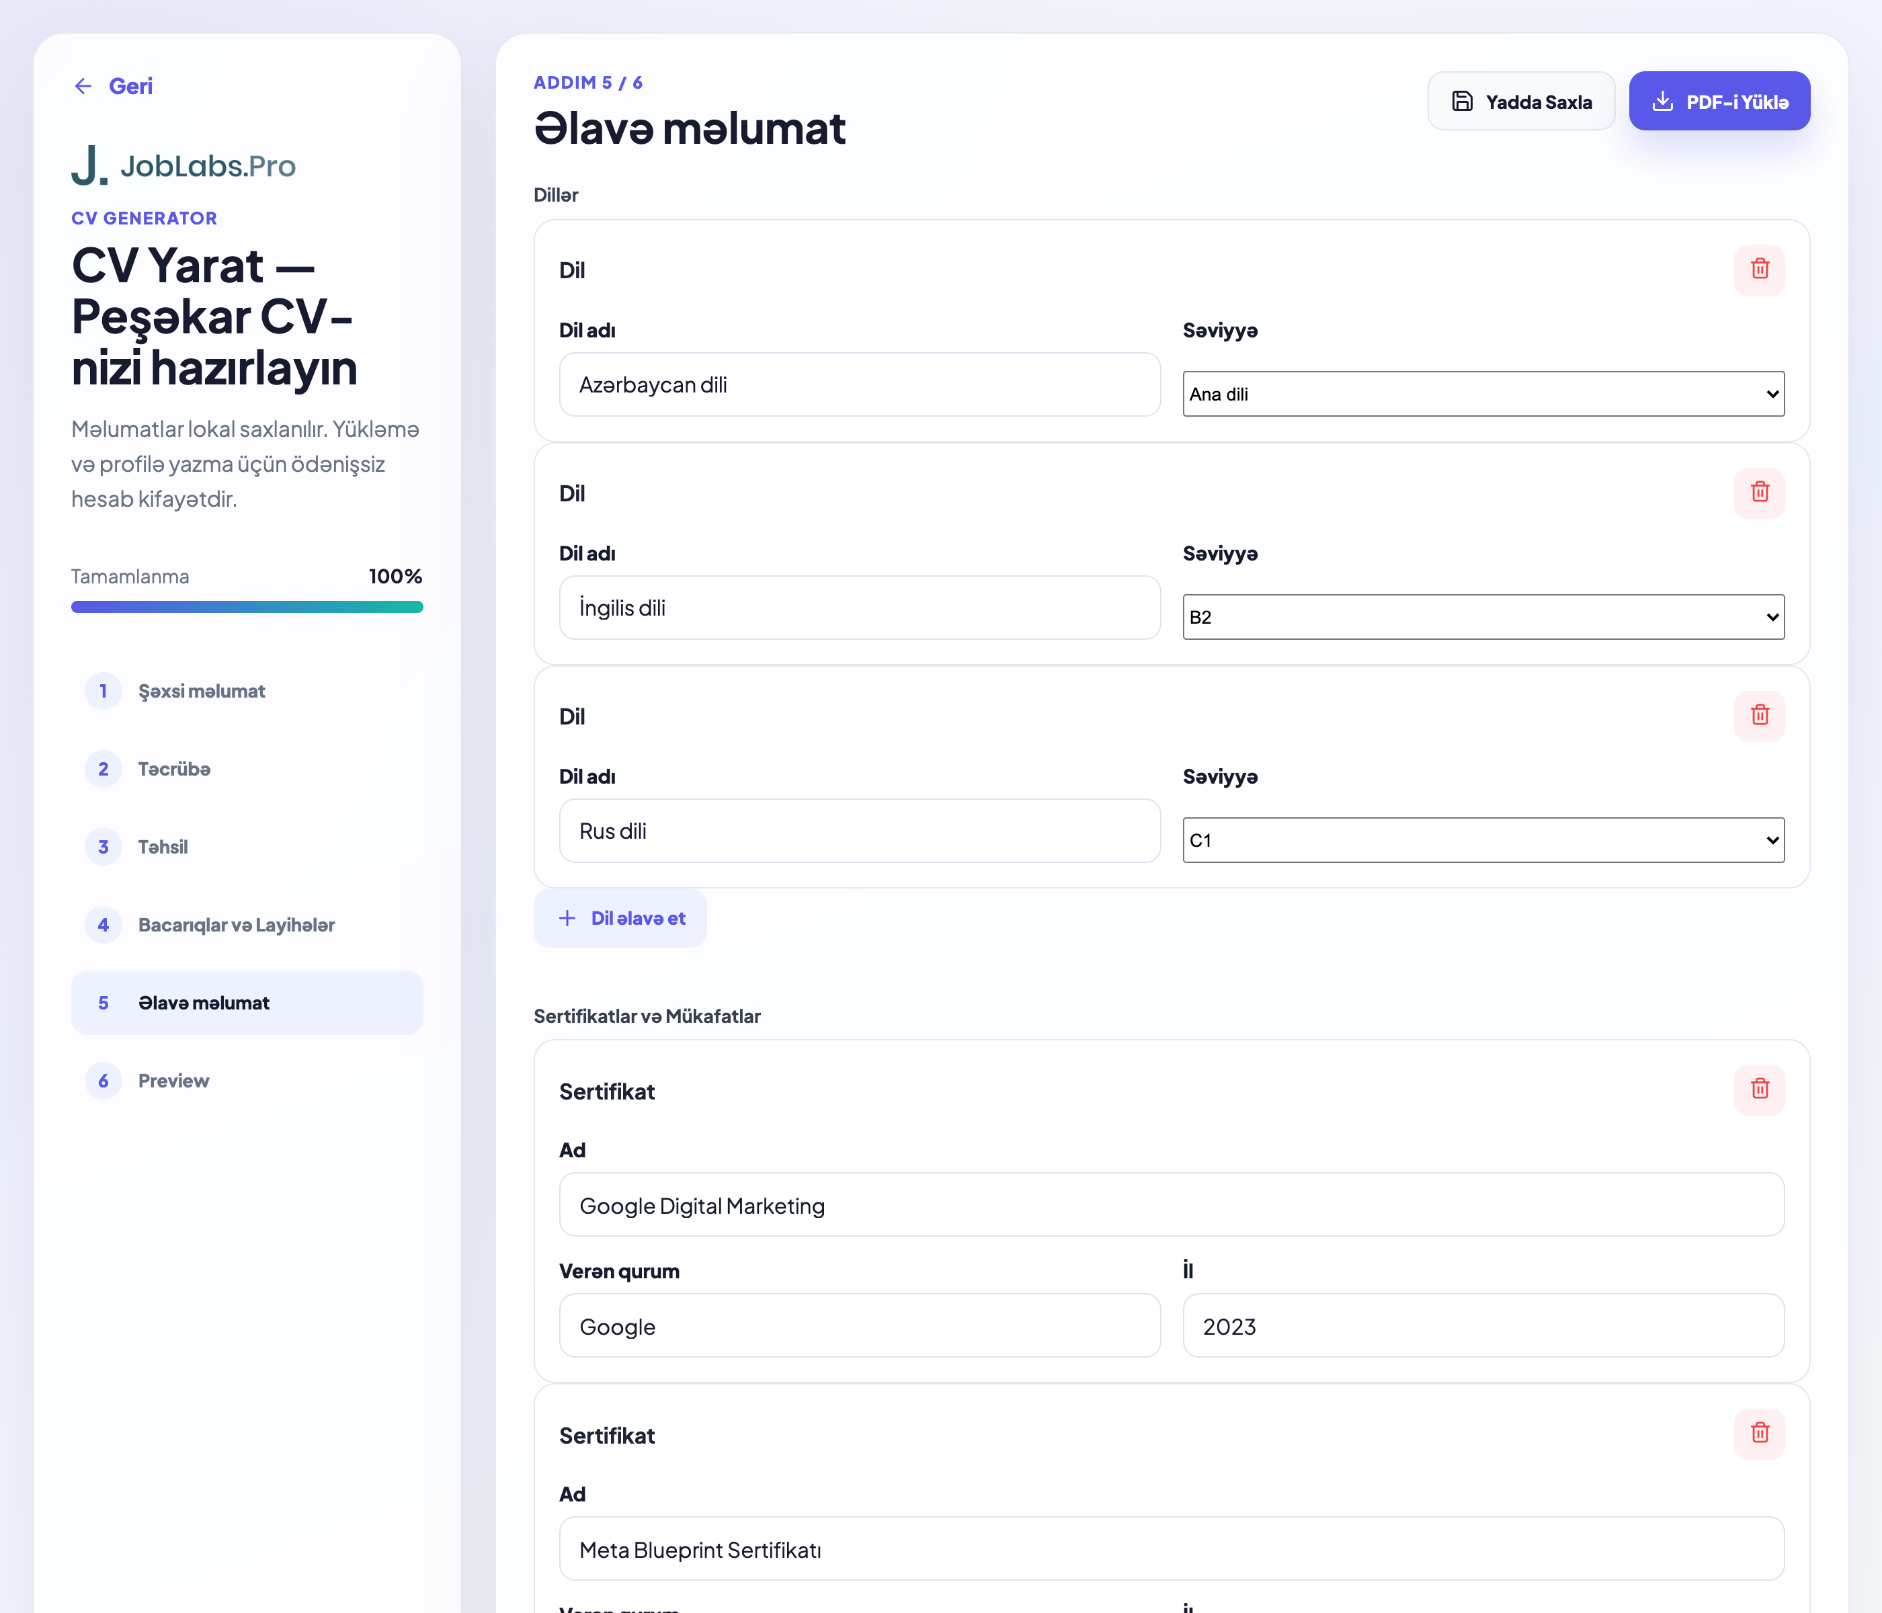Go to step 4 Bacarıqlar və Layihələr
Viewport: 1882px width, 1613px height.
pyautogui.click(x=247, y=925)
